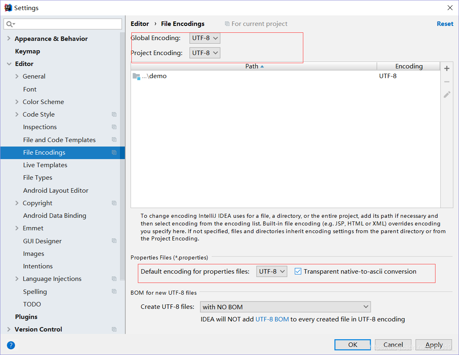Click project icon beside Spelling

pyautogui.click(x=114, y=291)
